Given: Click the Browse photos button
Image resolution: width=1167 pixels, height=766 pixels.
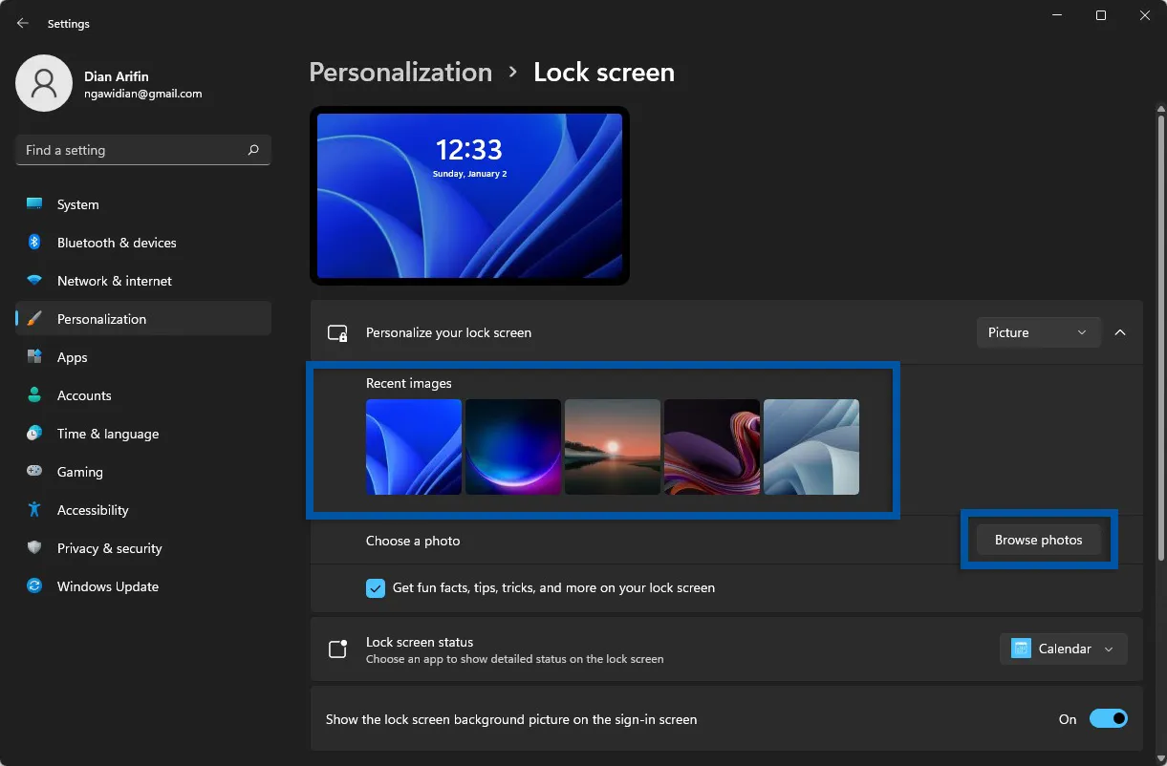Looking at the screenshot, I should (x=1038, y=541).
